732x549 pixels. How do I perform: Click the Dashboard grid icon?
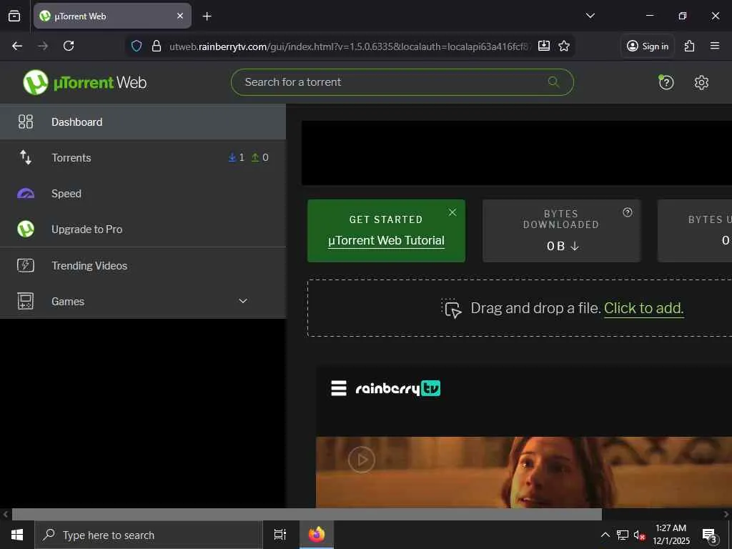(26, 122)
